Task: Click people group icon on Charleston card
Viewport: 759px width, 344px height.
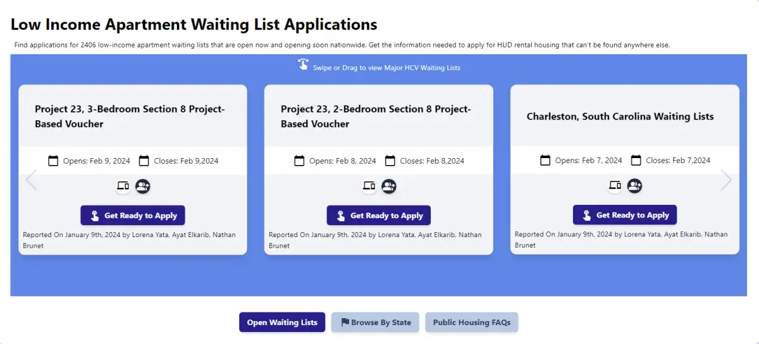Action: (634, 185)
